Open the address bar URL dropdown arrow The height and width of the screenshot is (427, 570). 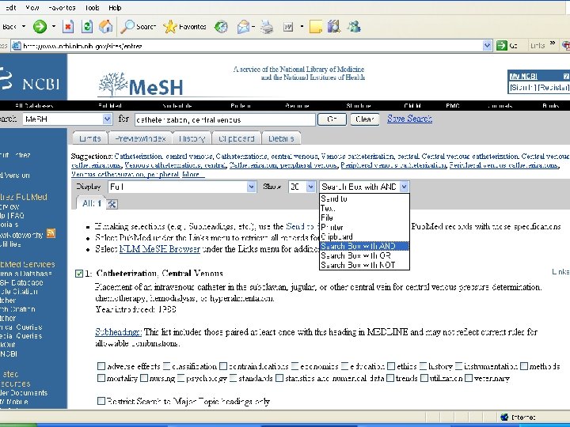[x=487, y=45]
